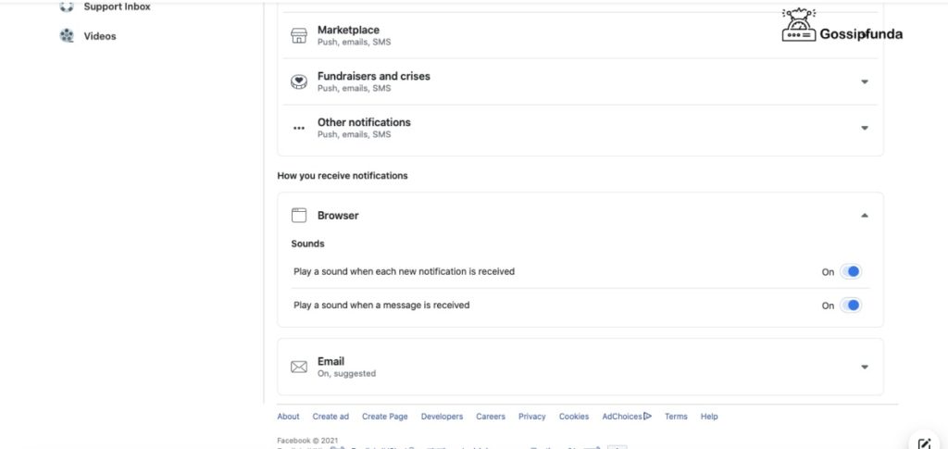This screenshot has height=449, width=948.
Task: Click the Gossipfunda logo
Action: click(x=842, y=25)
